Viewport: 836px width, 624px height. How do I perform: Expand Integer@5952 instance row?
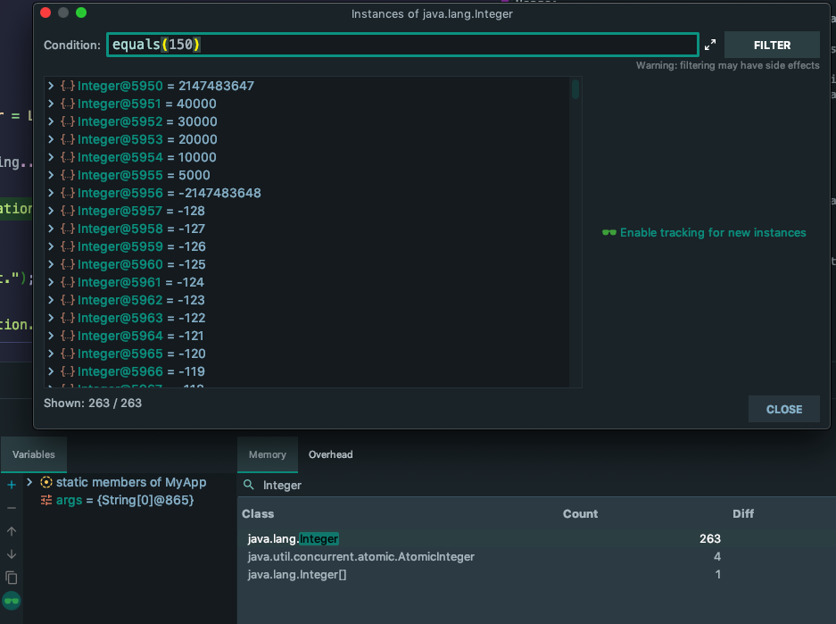pyautogui.click(x=51, y=121)
